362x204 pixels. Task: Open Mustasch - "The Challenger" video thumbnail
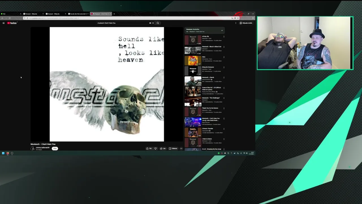[x=193, y=101]
